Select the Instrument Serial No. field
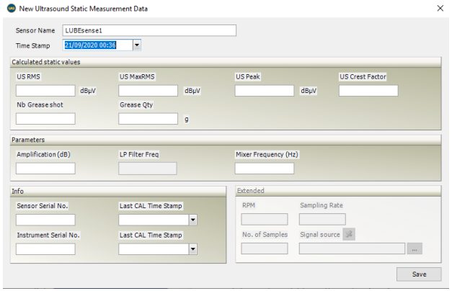 point(45,249)
